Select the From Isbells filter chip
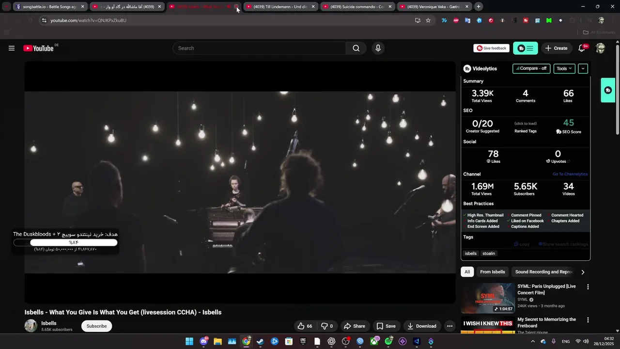 [x=493, y=272]
